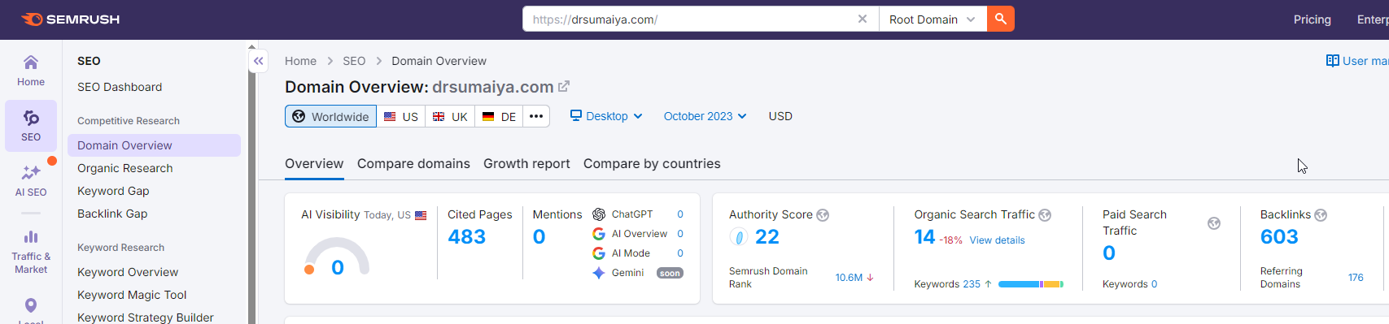Click the keywords position distribution bar
The image size is (1389, 324).
point(1031,284)
